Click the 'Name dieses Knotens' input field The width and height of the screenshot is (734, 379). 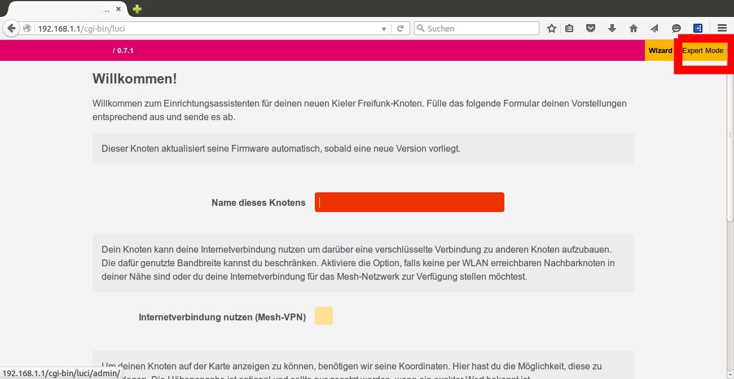(409, 202)
